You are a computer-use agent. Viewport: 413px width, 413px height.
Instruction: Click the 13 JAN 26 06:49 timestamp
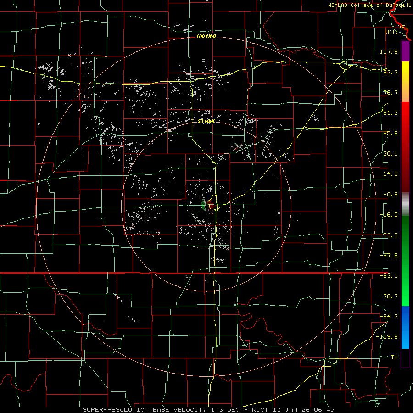click(x=303, y=410)
